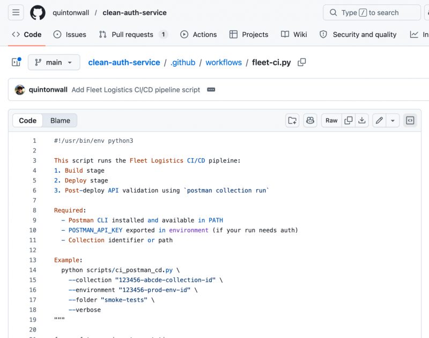The width and height of the screenshot is (429, 338).
Task: Open the clean-auth-service repository header link
Action: [x=135, y=12]
